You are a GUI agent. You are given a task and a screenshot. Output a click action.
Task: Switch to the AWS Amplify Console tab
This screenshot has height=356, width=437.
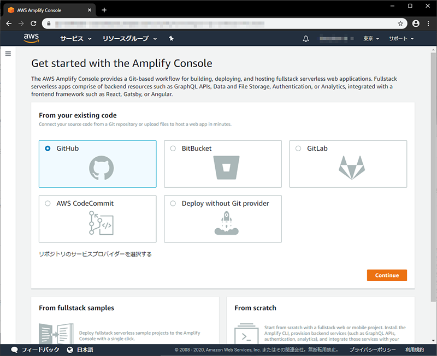[50, 10]
